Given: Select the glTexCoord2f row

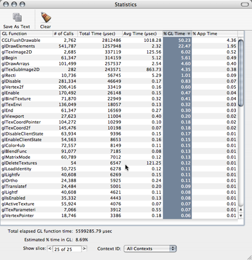Looking at the screenshot, I should coord(119,128).
